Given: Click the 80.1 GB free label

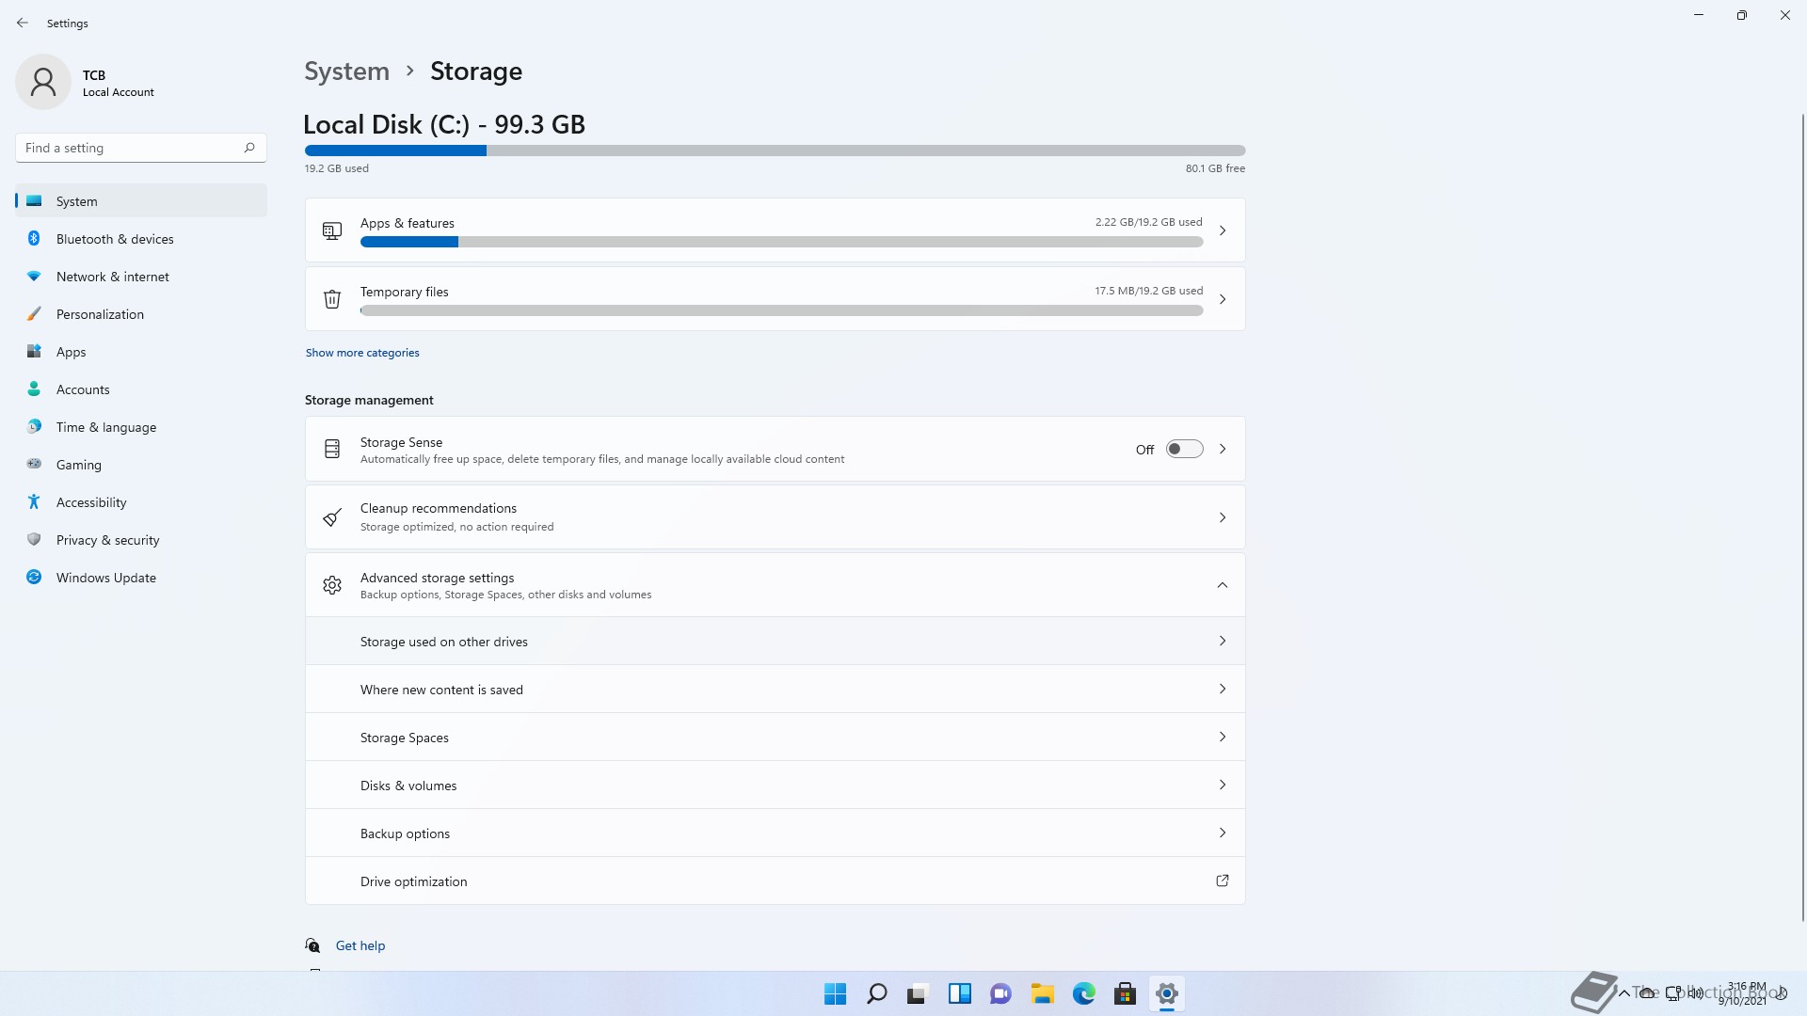Looking at the screenshot, I should pyautogui.click(x=1215, y=168).
